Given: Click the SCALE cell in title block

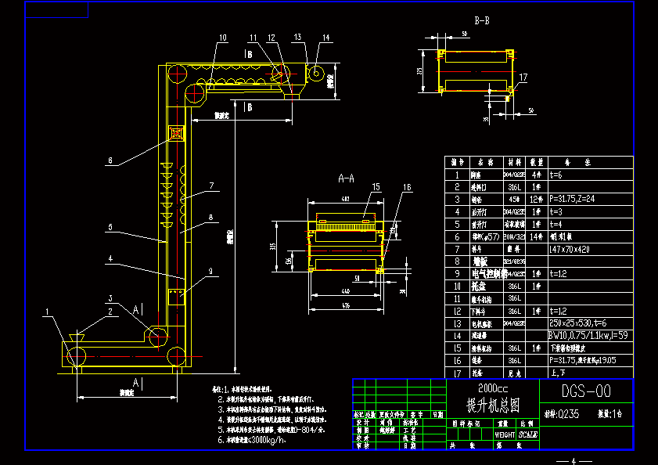Looking at the screenshot, I should coord(528,434).
